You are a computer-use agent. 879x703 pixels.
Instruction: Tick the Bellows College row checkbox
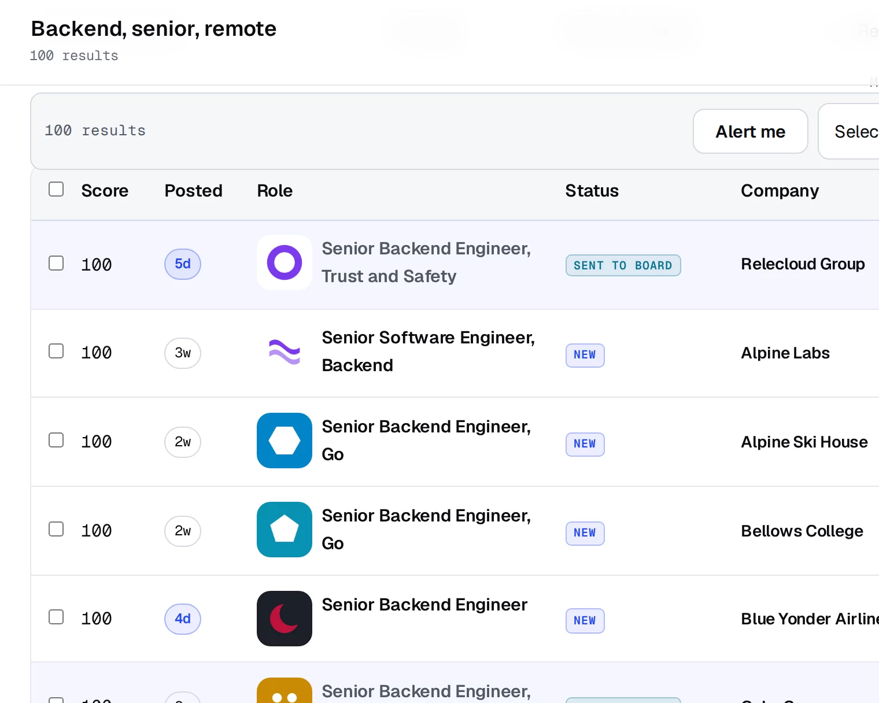(x=56, y=529)
